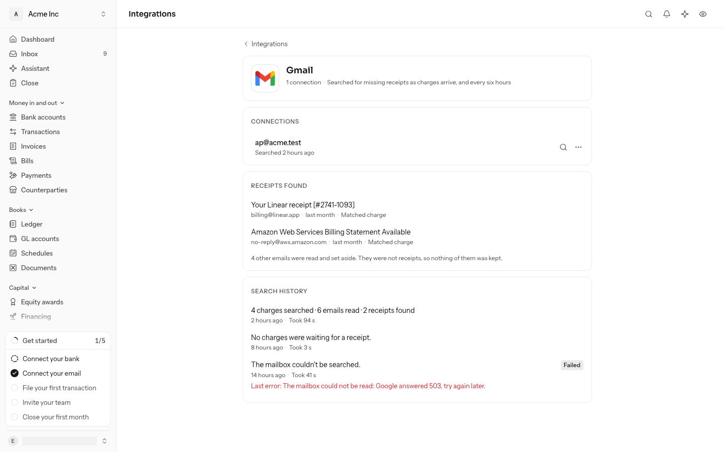Toggle the eye preview icon in header
The height and width of the screenshot is (452, 723).
703,14
